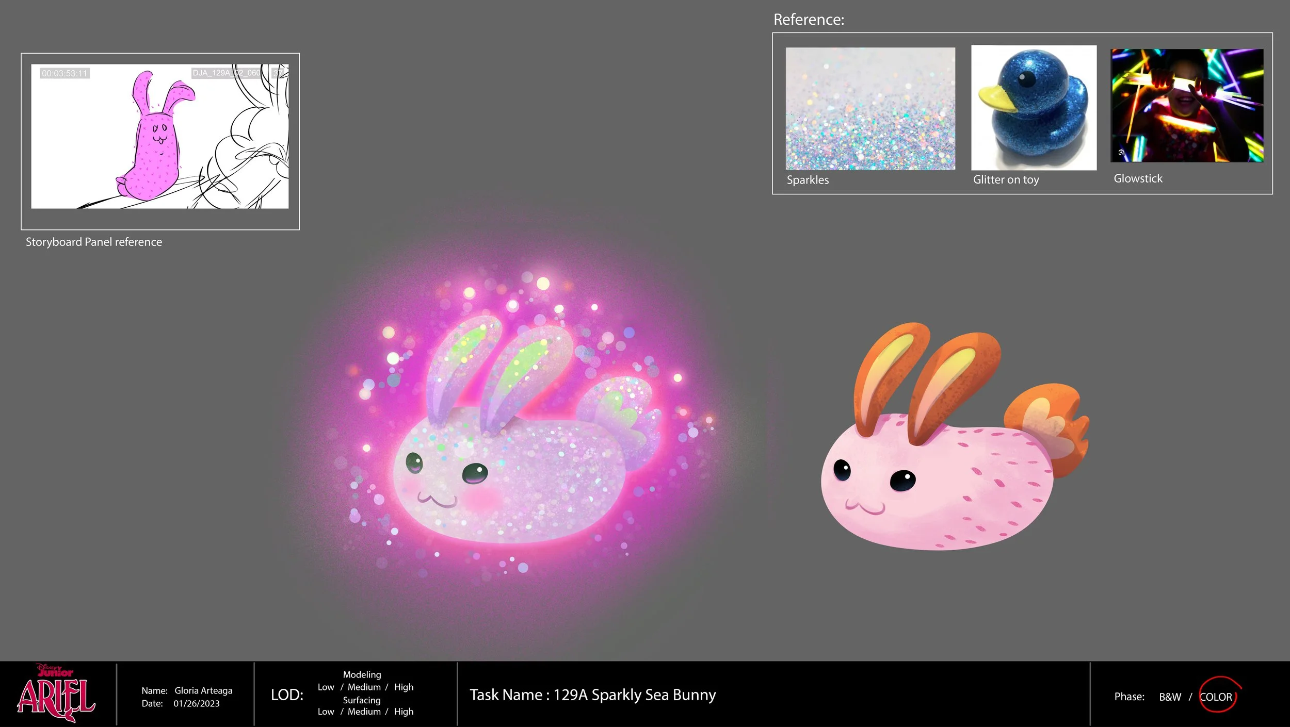The image size is (1290, 727).
Task: Click the "Sparkles" caption
Action: click(x=808, y=180)
